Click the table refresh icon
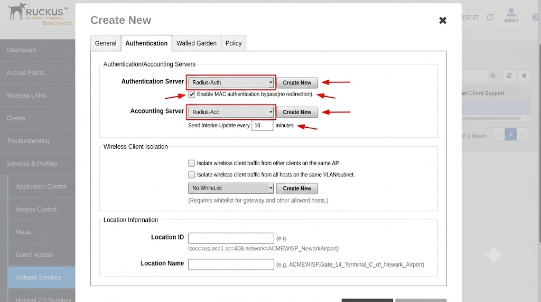Screen dimensions: 541x302 (x=509, y=76)
